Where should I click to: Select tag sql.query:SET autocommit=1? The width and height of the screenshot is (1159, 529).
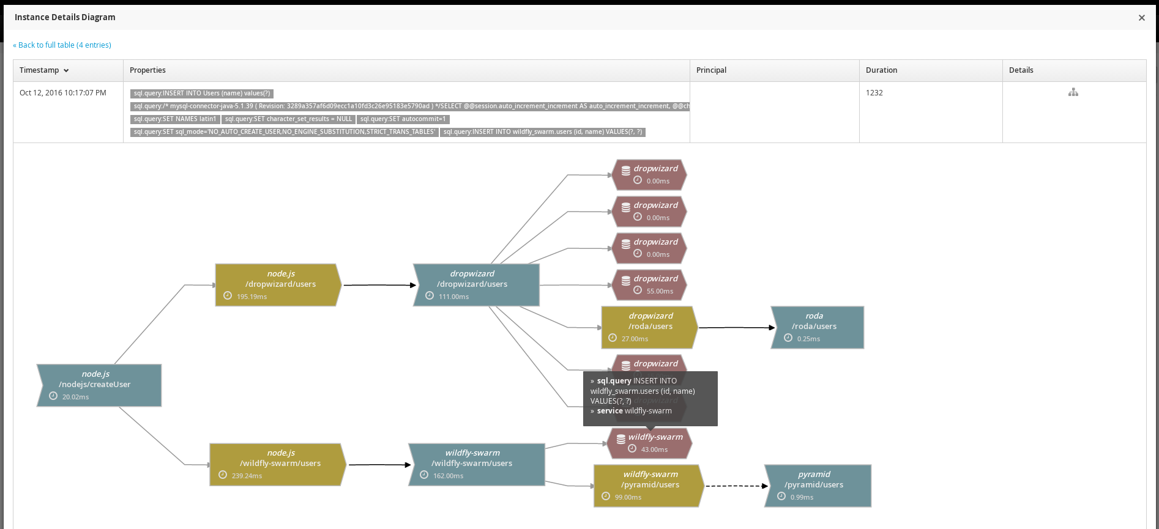pos(403,119)
